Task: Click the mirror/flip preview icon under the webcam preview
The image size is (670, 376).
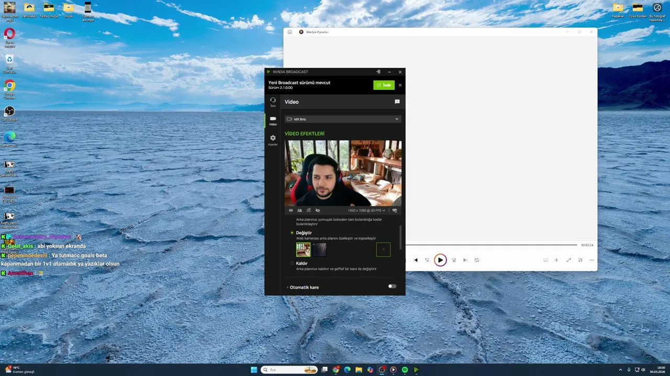Action: pyautogui.click(x=291, y=210)
